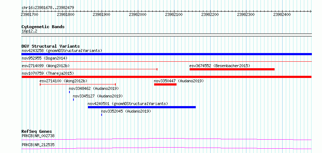Image resolution: width=322 pixels, height=153 pixels.
Task: Select the thick red nsv1070759 variant bar
Action: tap(166, 77)
